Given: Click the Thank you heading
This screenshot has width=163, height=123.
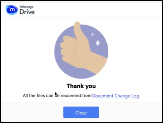Looking at the screenshot, I should coord(81,86).
